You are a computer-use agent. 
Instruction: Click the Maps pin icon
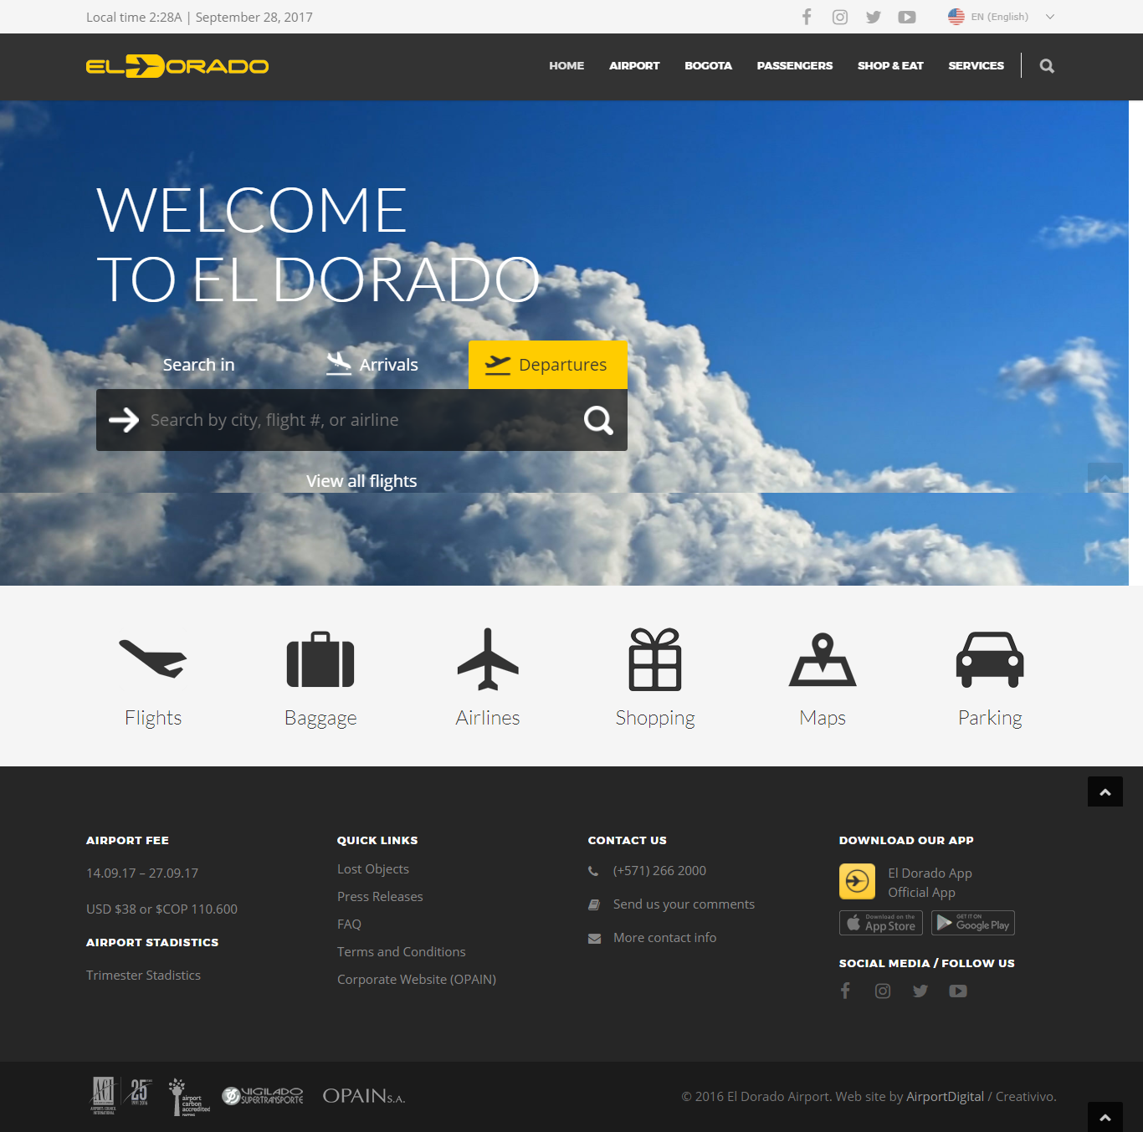[x=823, y=659]
